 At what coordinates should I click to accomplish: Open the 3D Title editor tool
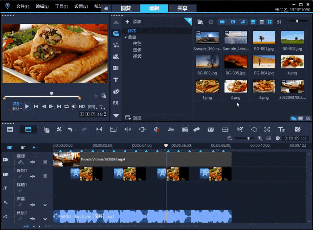(x=282, y=130)
